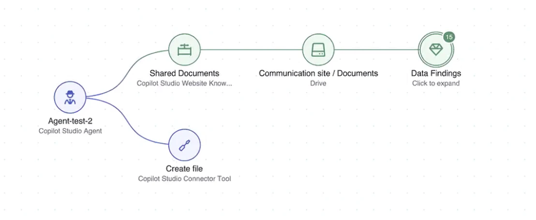Select the Agent-test-2 agent node icon
The image size is (536, 220).
click(70, 97)
